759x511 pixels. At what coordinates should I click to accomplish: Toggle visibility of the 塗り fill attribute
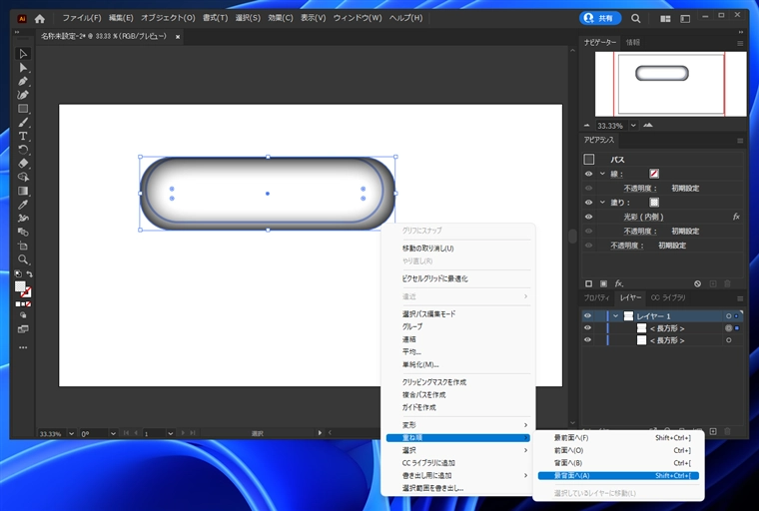588,203
